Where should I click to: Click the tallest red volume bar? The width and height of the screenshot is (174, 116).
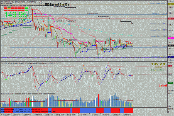(99, 100)
